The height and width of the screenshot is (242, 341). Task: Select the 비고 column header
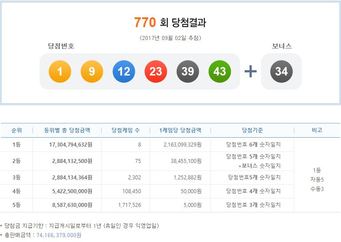point(317,130)
